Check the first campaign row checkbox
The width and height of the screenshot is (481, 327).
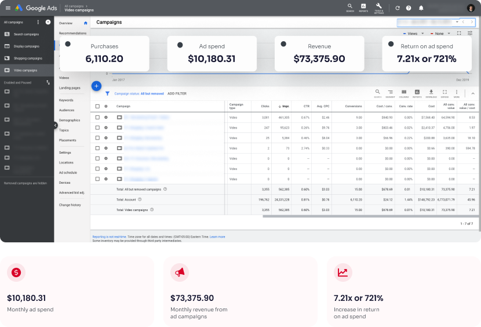[97, 117]
